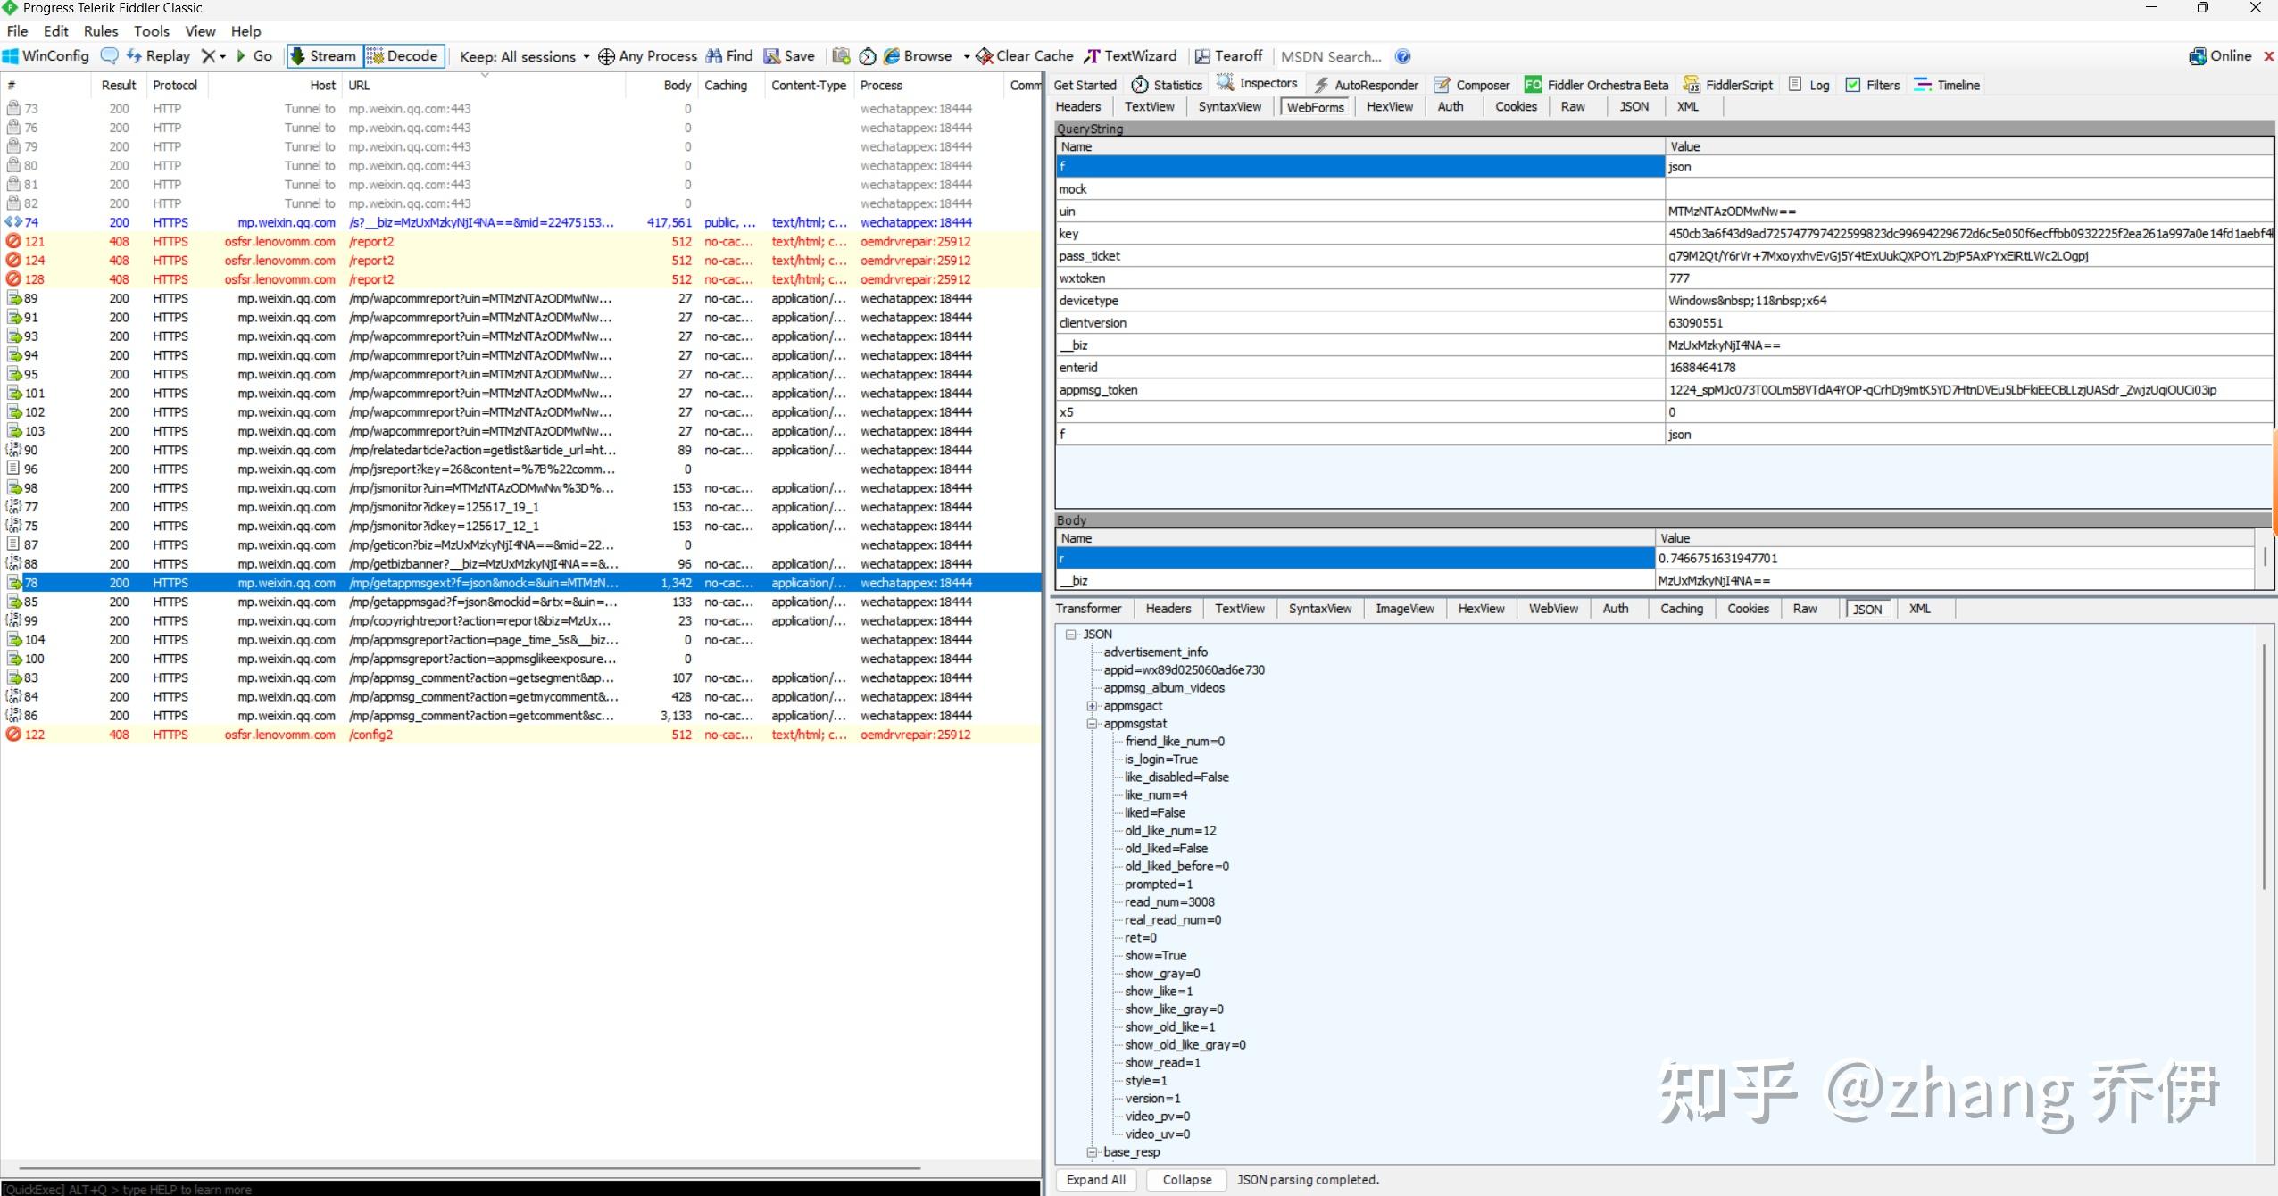
Task: Click the MSDN Search input field
Action: coord(1331,56)
